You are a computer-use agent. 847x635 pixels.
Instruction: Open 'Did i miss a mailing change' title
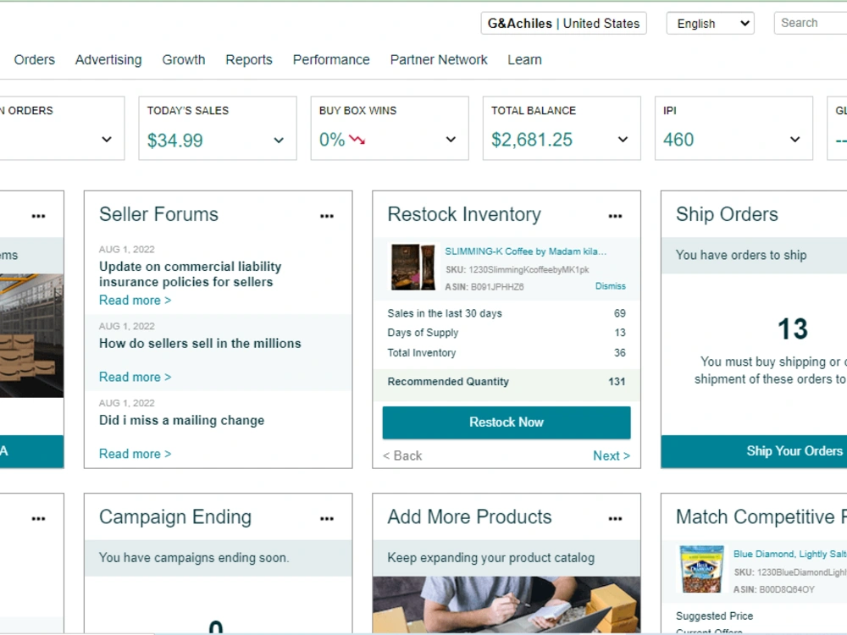(x=181, y=420)
